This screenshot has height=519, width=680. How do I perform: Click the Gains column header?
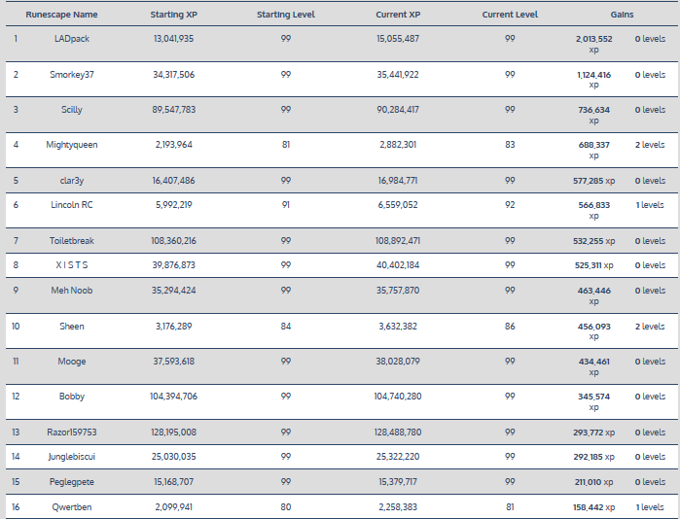[x=623, y=16]
